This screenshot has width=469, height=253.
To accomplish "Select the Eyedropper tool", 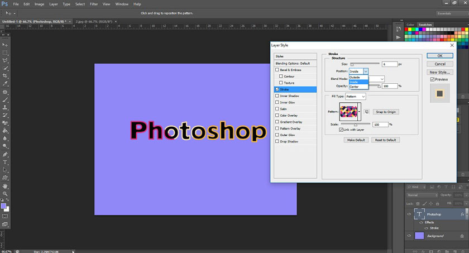I will coord(5,84).
